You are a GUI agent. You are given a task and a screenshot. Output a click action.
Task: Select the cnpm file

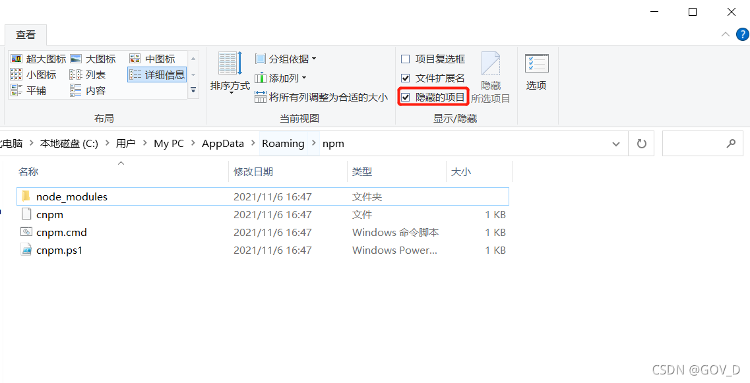(x=263, y=215)
